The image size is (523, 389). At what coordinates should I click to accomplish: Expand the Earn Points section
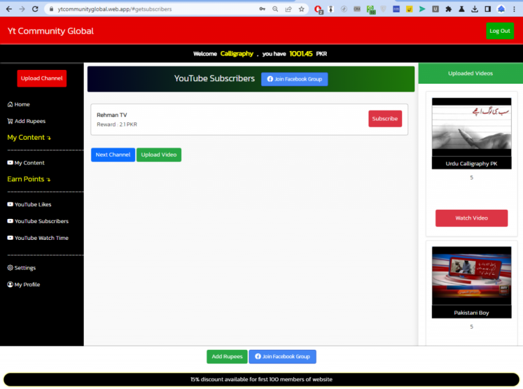point(29,179)
